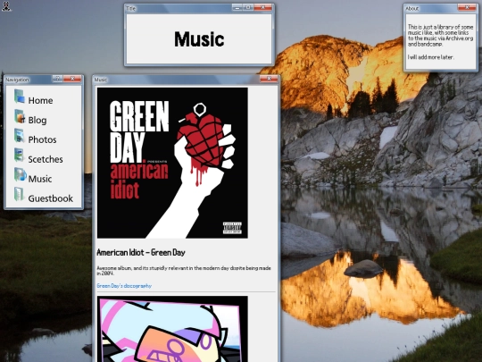Click the About window title label
Image resolution: width=482 pixels, height=362 pixels.
click(411, 9)
